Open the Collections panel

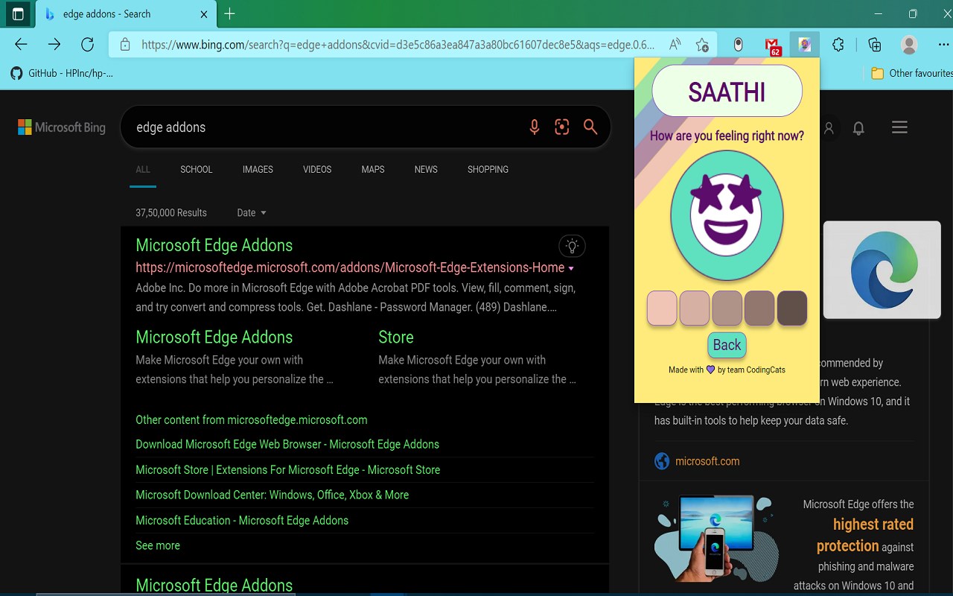(875, 45)
